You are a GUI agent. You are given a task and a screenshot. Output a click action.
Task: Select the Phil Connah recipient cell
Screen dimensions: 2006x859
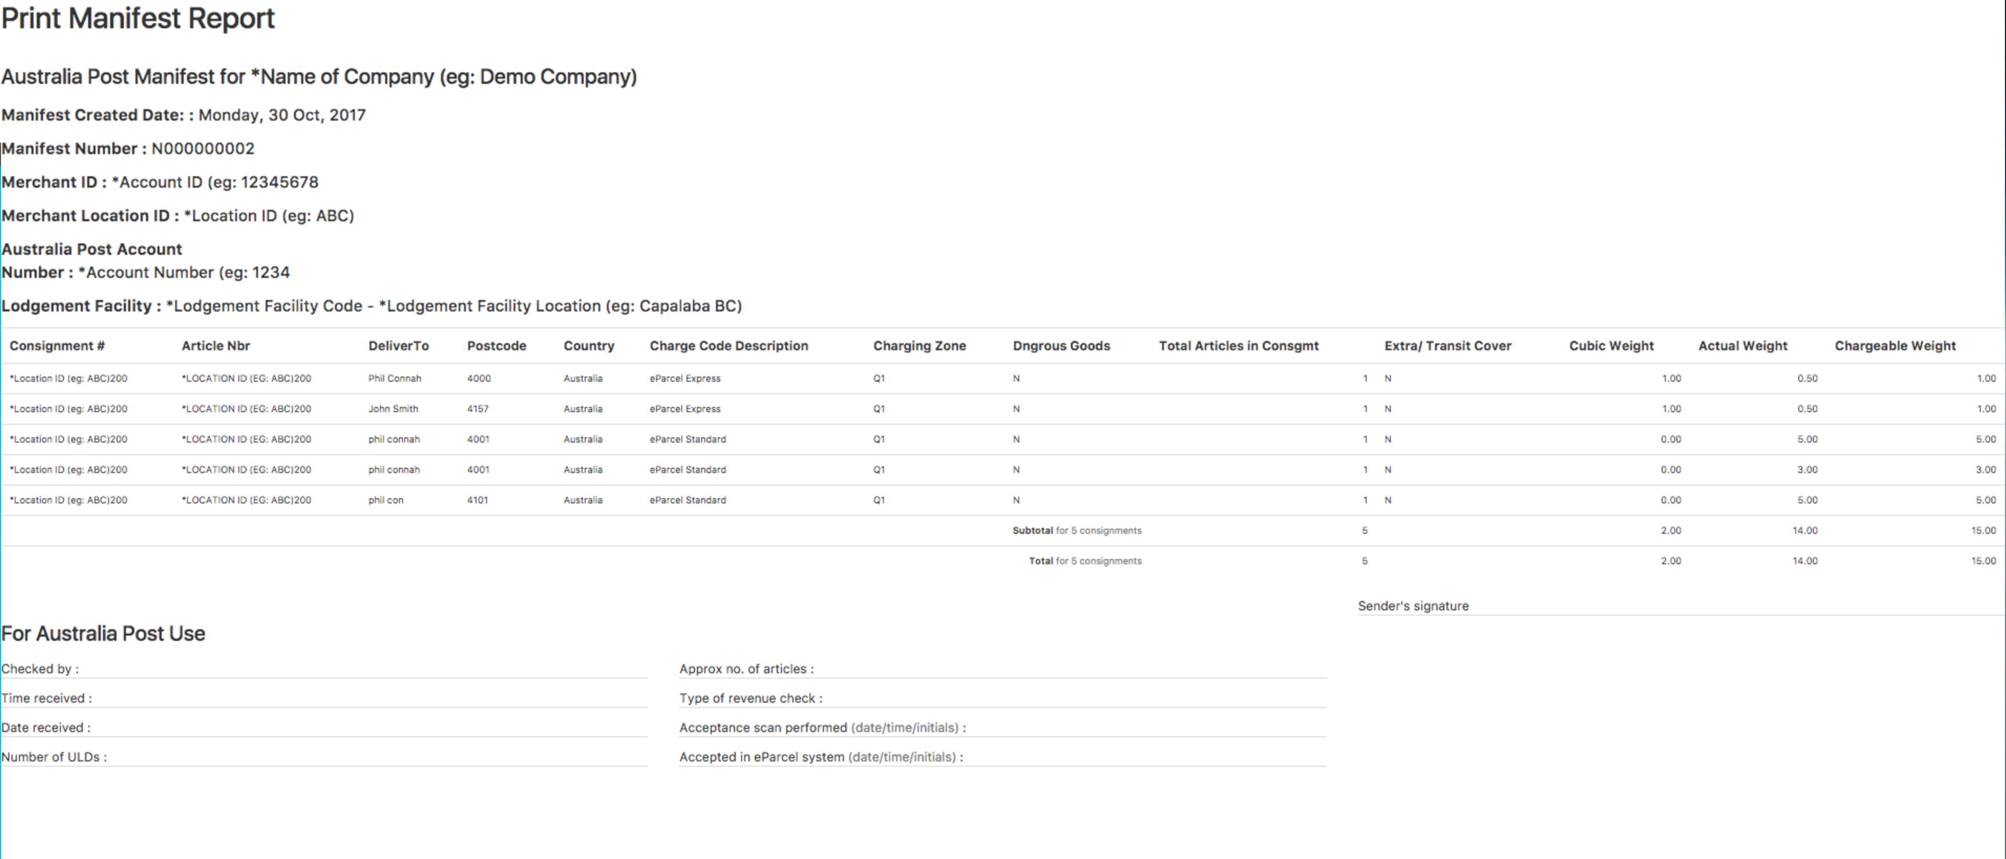point(395,378)
